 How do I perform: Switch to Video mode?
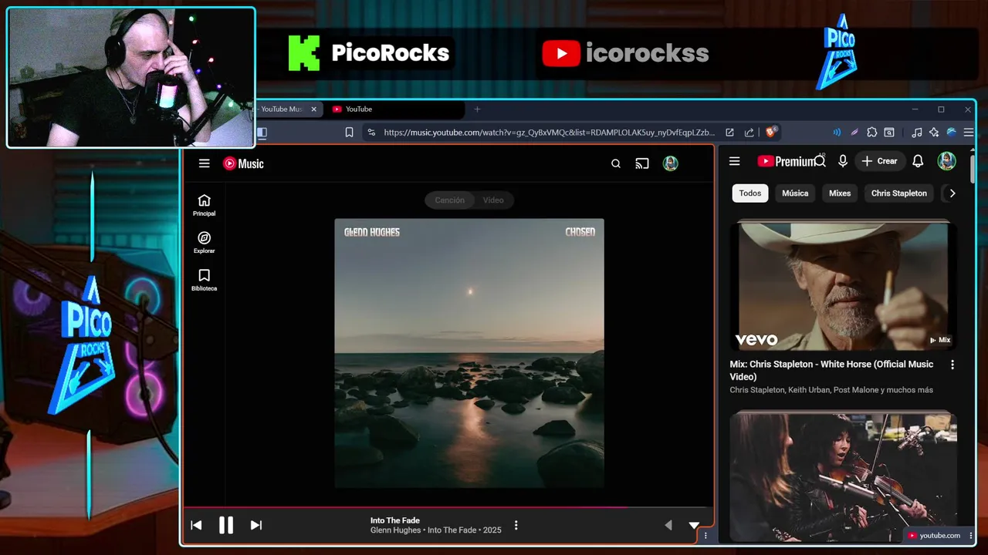493,200
